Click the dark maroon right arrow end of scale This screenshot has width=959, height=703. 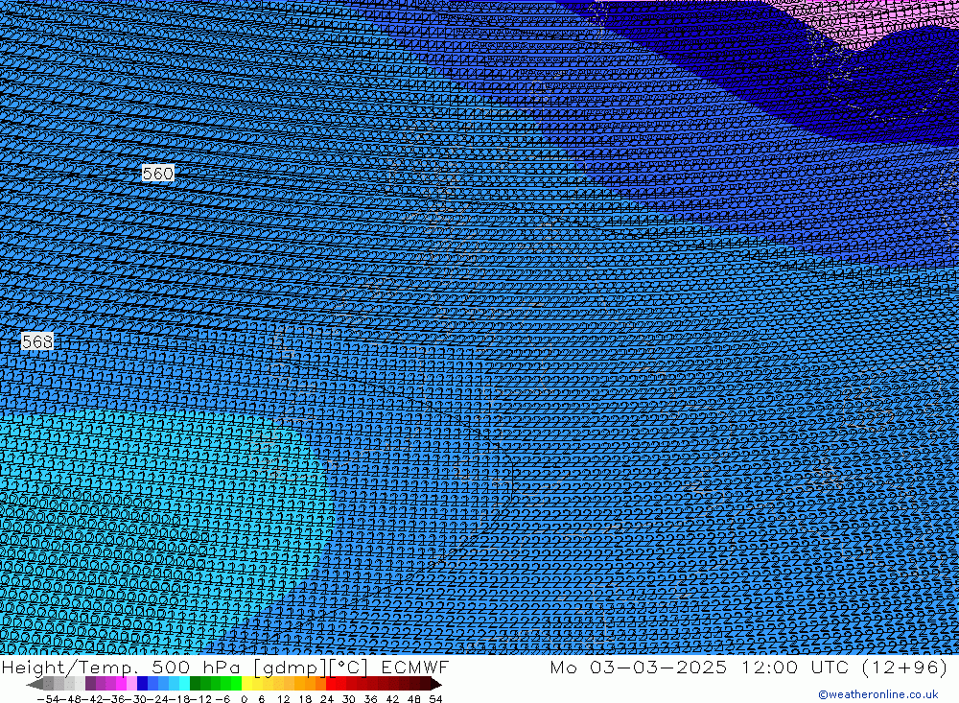pyautogui.click(x=436, y=684)
